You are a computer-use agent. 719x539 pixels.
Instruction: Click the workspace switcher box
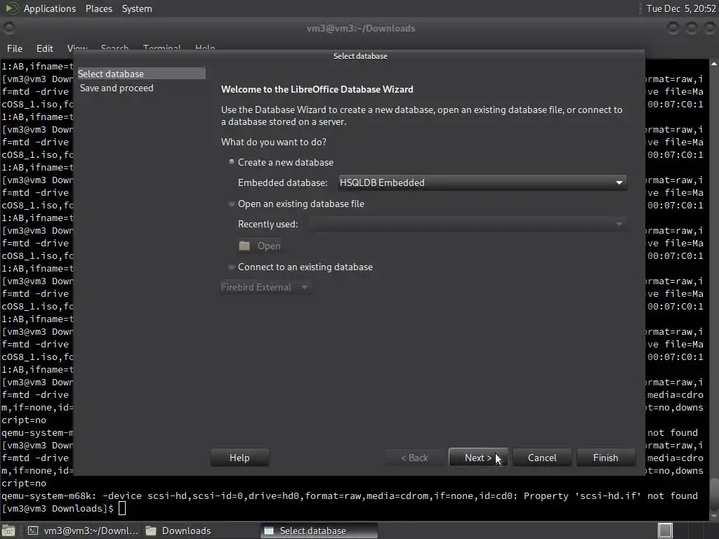[x=666, y=531]
